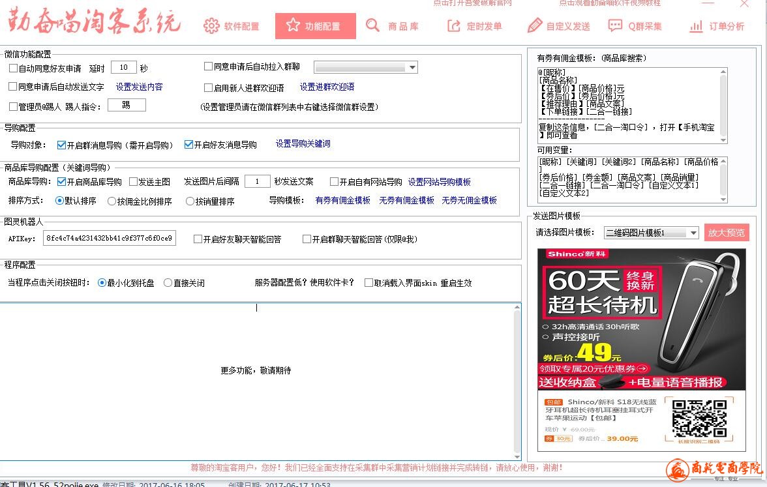Select 按销量排序 radio button
The height and width of the screenshot is (487, 767).
coord(190,201)
